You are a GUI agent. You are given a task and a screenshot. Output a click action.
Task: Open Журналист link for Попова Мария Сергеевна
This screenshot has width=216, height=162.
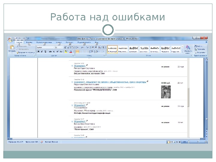coord(79,66)
